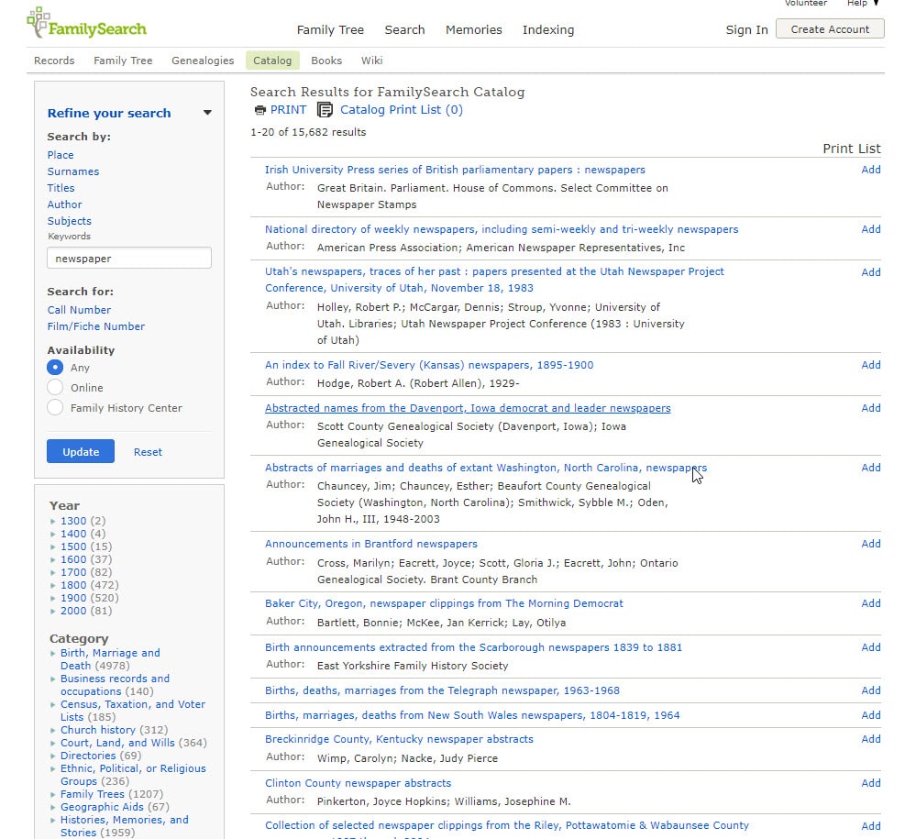The image size is (916, 839).
Task: Open the Search main menu
Action: coord(404,29)
